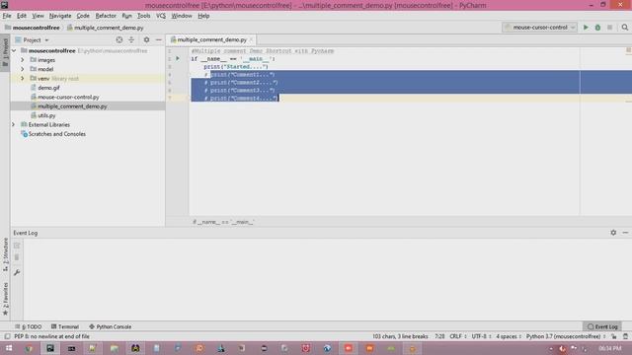Change CRLF line separator in status bar
Viewport: 632px width, 355px height.
tap(457, 336)
